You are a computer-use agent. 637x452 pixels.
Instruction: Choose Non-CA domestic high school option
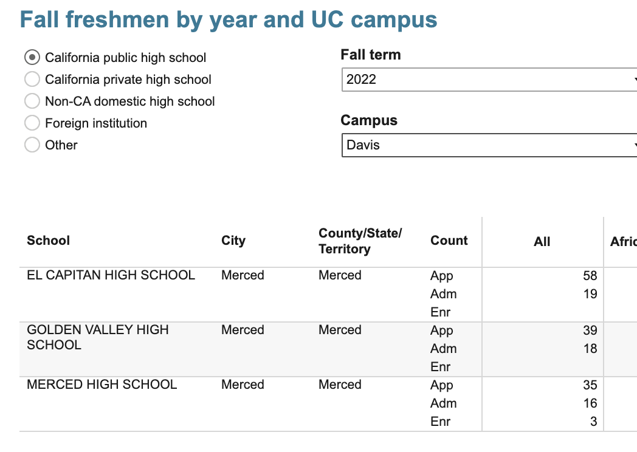click(x=32, y=101)
